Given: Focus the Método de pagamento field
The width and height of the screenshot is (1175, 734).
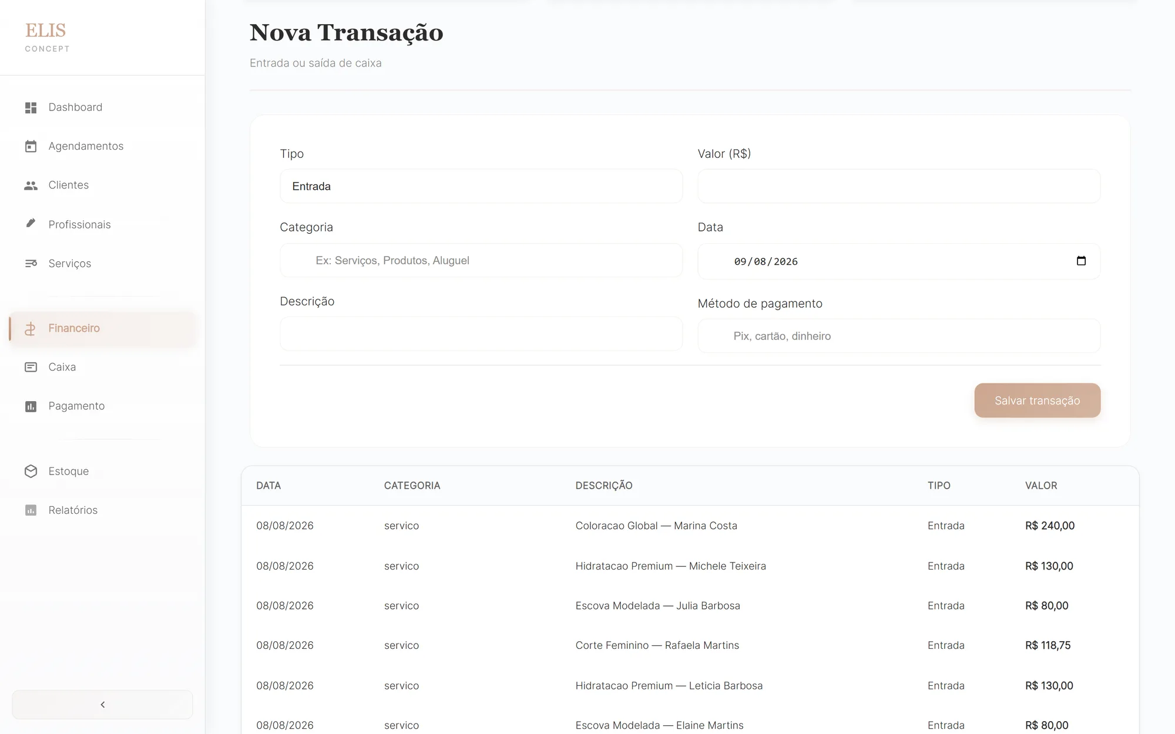Looking at the screenshot, I should tap(899, 336).
